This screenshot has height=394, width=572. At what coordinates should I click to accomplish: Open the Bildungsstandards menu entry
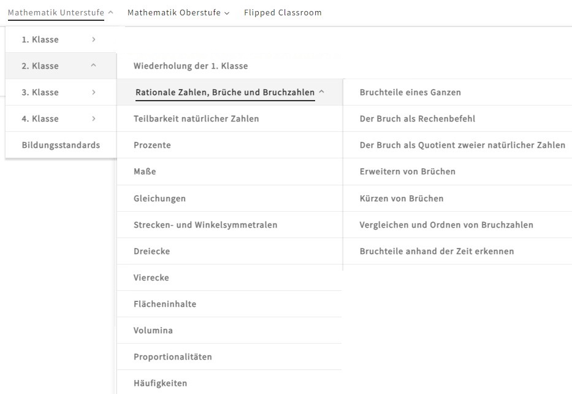point(61,145)
